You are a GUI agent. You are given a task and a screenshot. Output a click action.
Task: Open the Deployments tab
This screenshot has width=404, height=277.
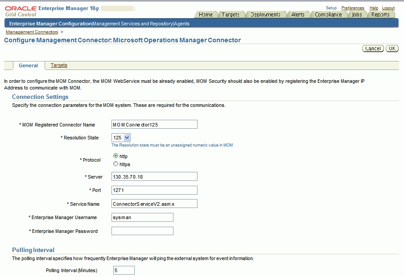click(265, 15)
